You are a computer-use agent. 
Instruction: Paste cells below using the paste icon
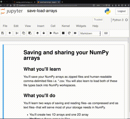coord(30,33)
